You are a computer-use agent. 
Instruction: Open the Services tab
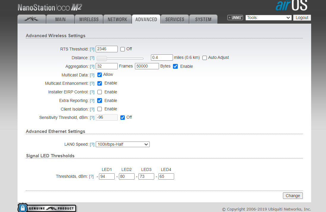(x=175, y=19)
